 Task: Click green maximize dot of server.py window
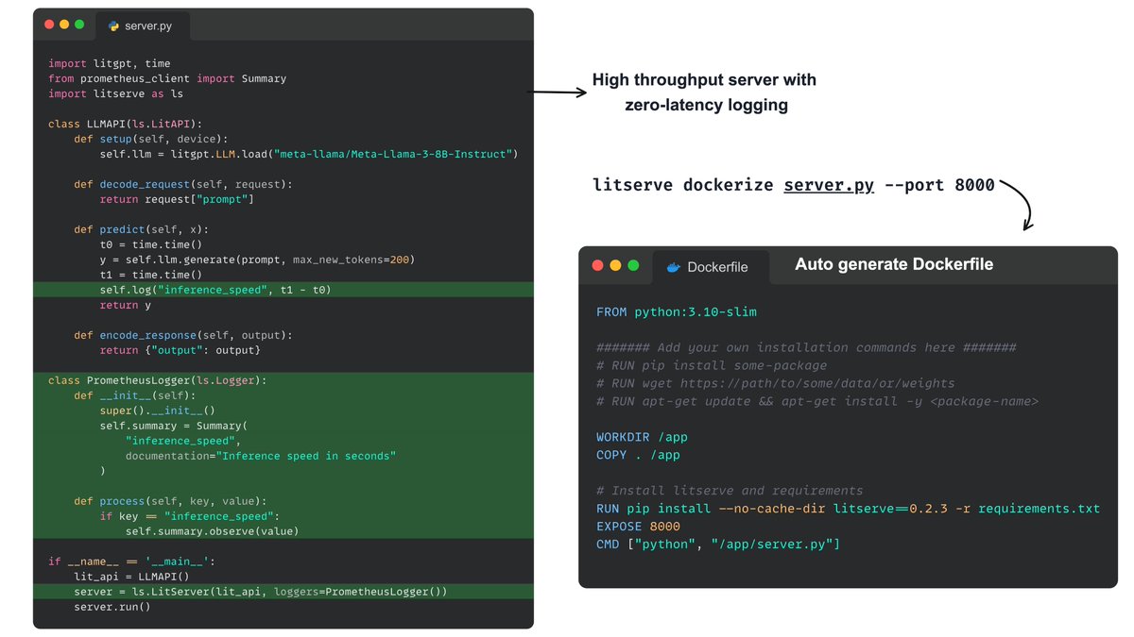(79, 25)
